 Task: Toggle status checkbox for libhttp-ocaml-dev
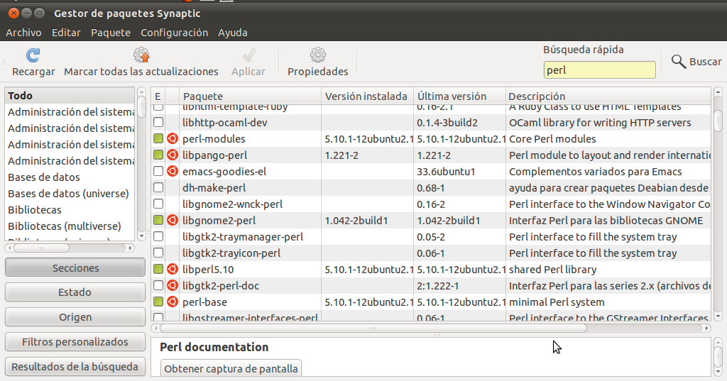click(158, 122)
